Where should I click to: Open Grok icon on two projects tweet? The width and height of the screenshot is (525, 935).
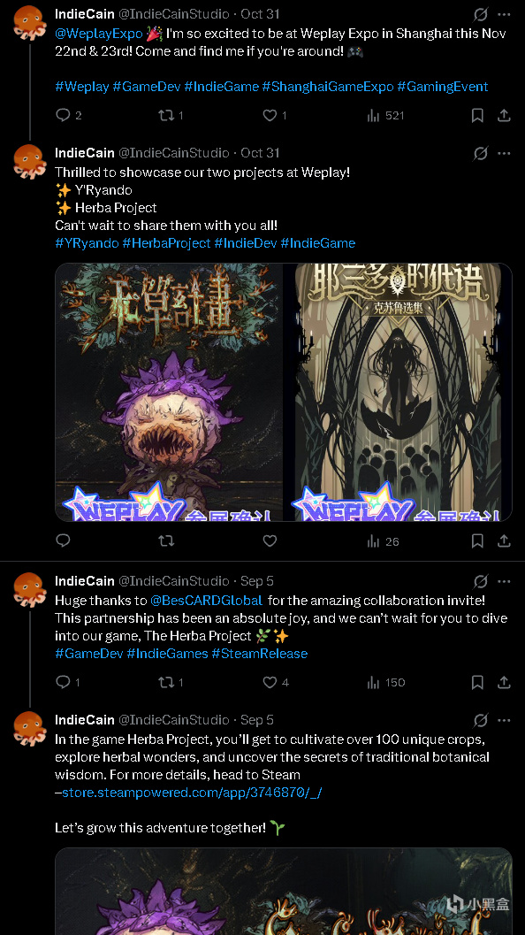coord(481,153)
